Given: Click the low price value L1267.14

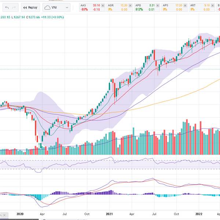Looking at the screenshot, I should coord(18,17).
